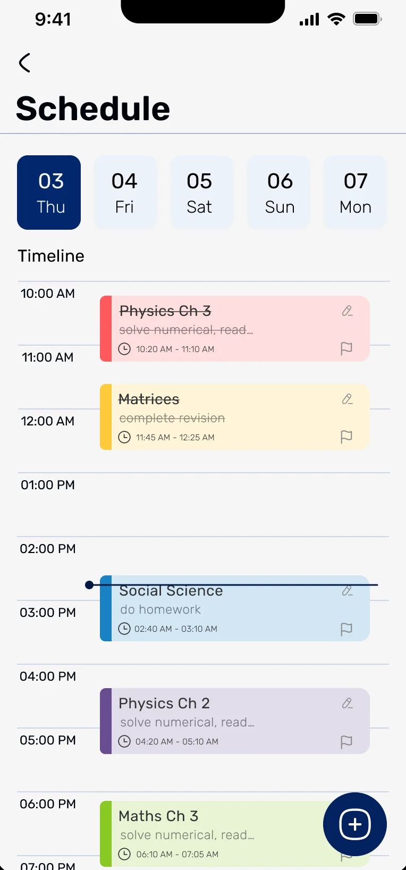Viewport: 406px width, 870px height.
Task: Switch to 04 Fri date
Action: [125, 193]
